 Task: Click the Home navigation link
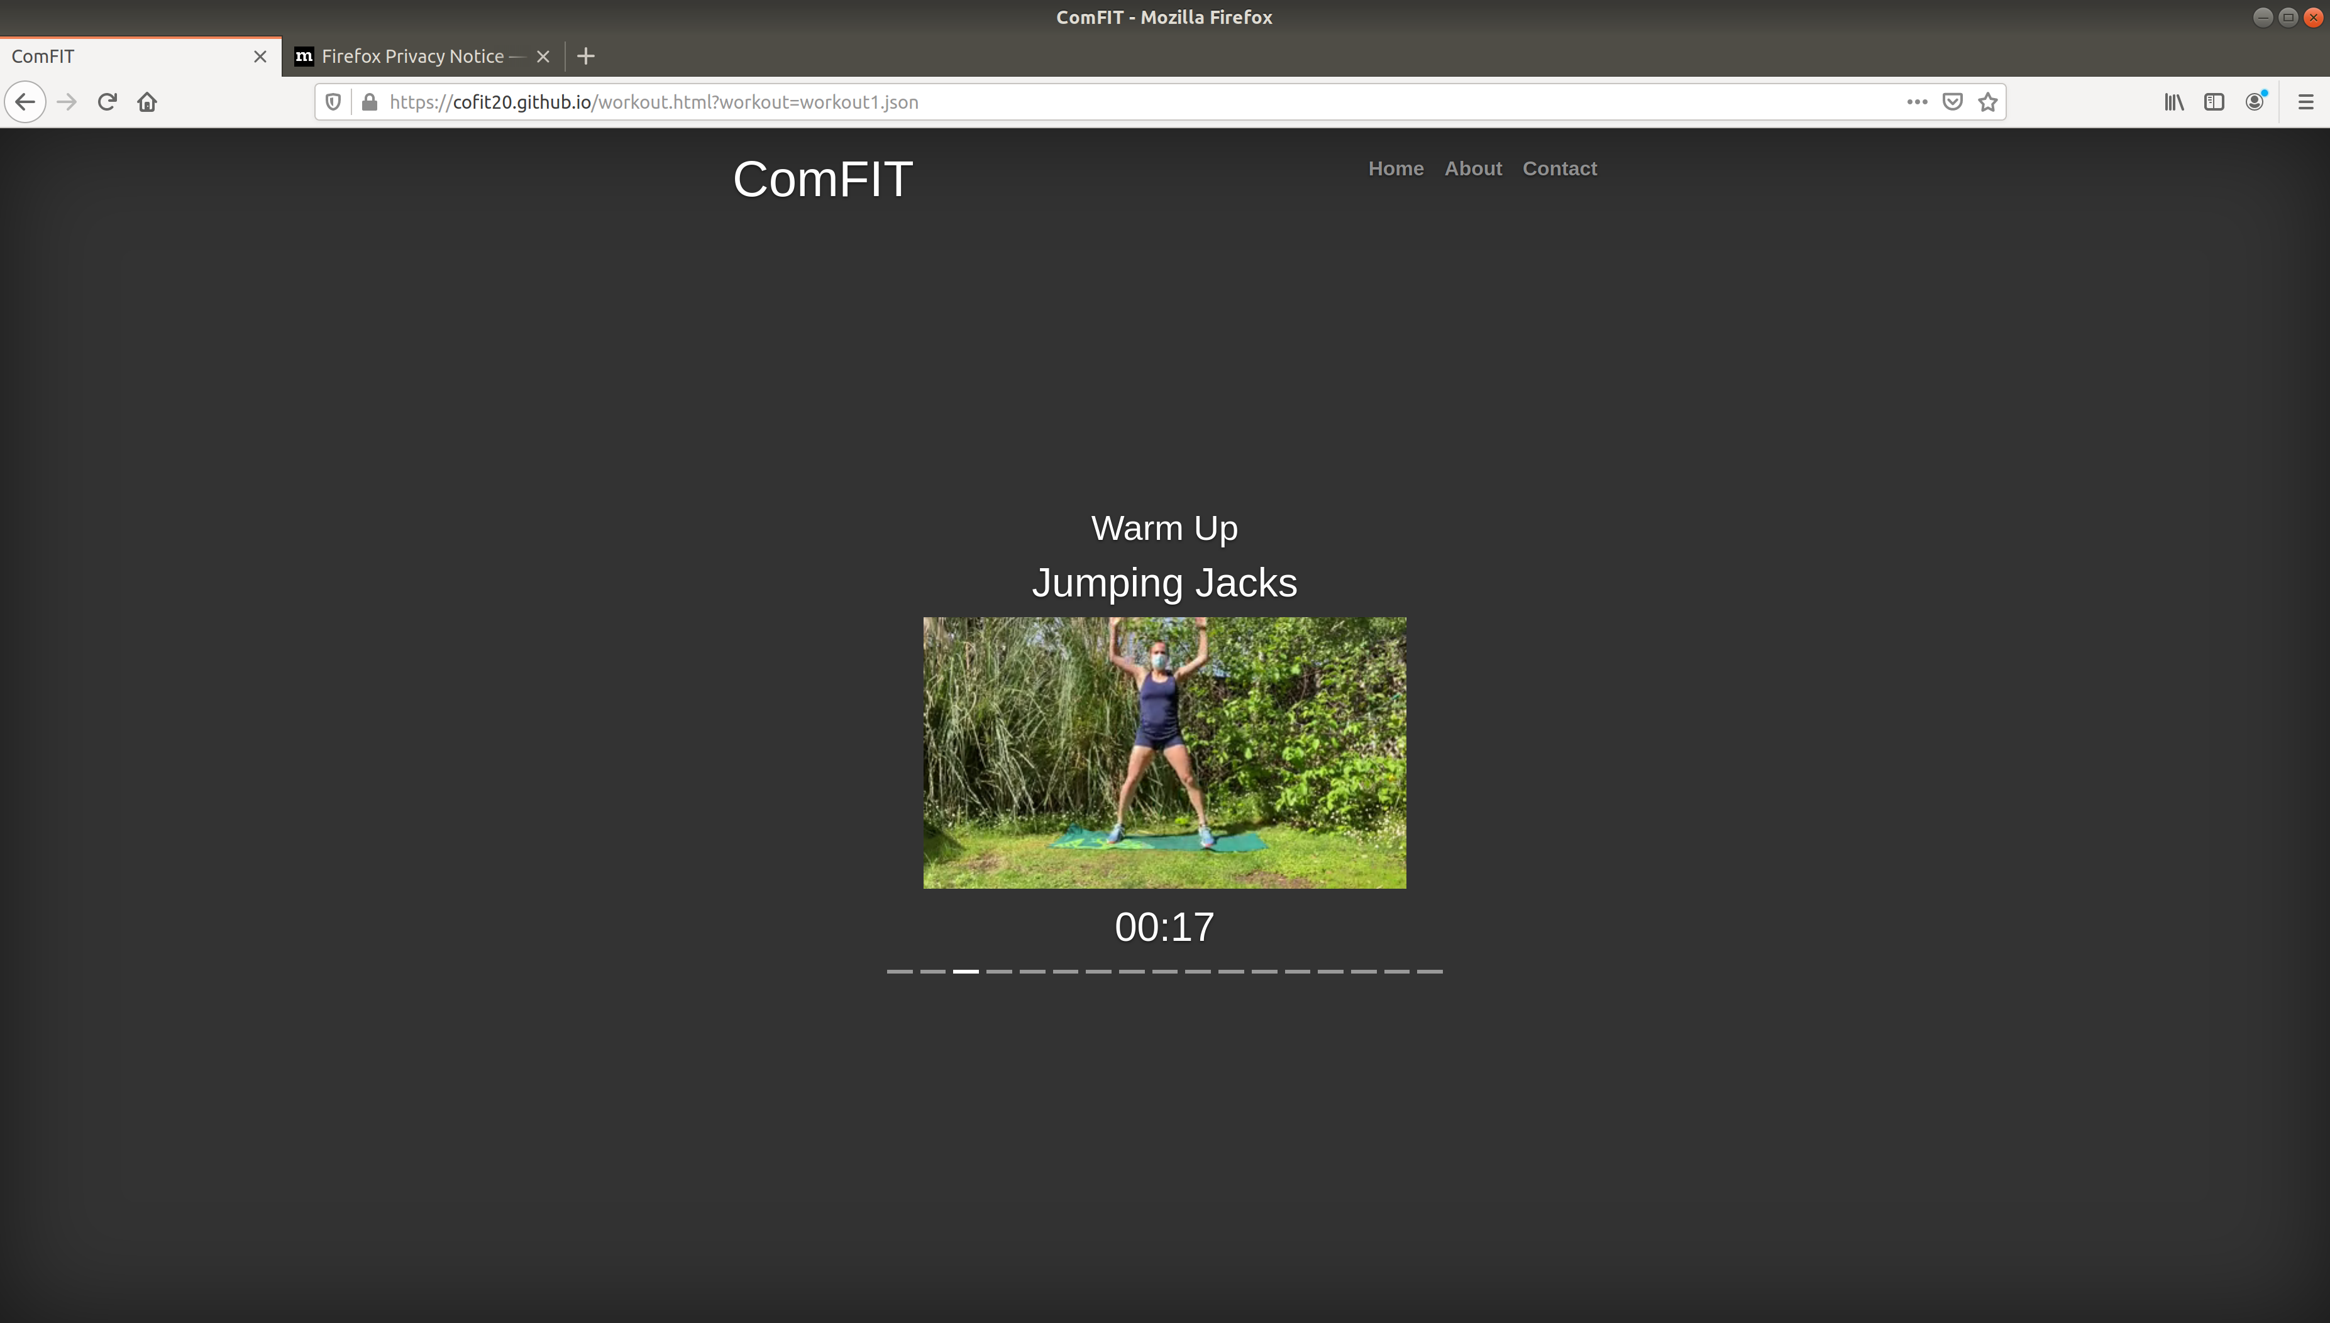(1396, 168)
